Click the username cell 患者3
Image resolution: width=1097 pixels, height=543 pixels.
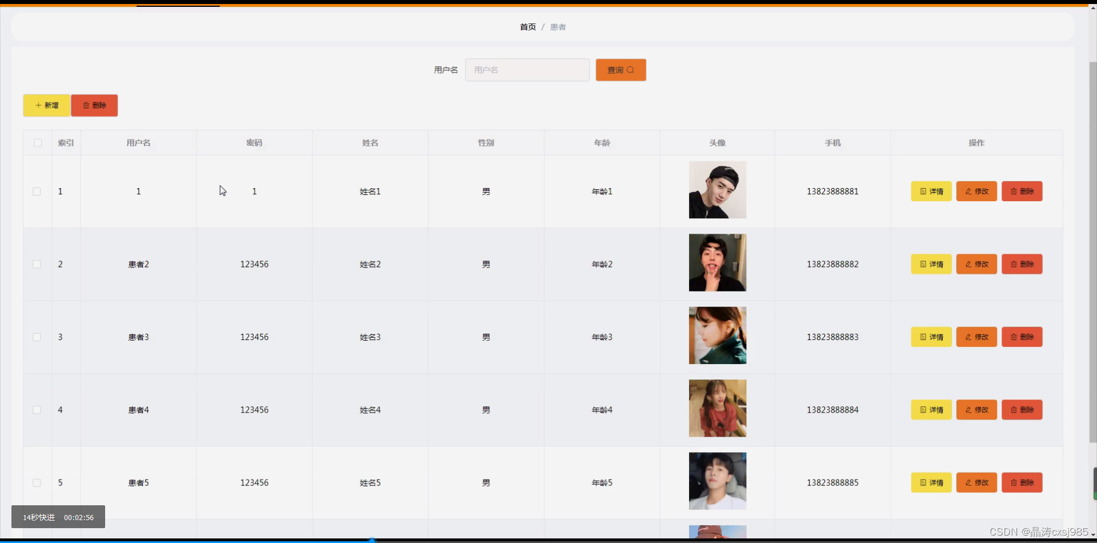pos(138,337)
